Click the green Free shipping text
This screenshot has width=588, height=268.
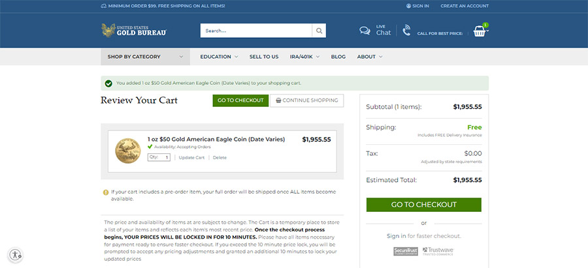[x=474, y=127]
